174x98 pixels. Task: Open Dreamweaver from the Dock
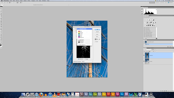coord(95,94)
